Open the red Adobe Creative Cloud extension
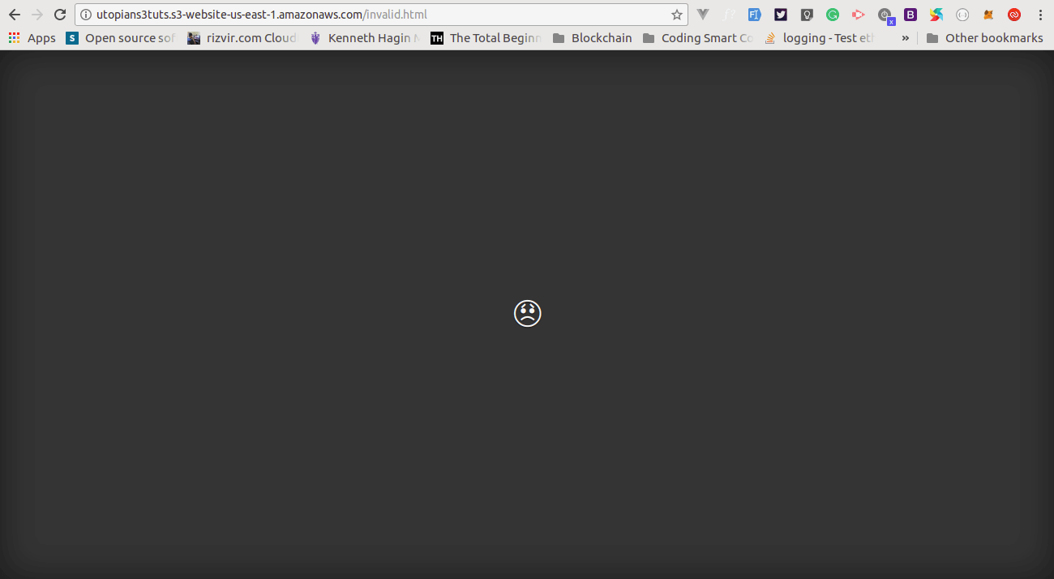 1014,15
